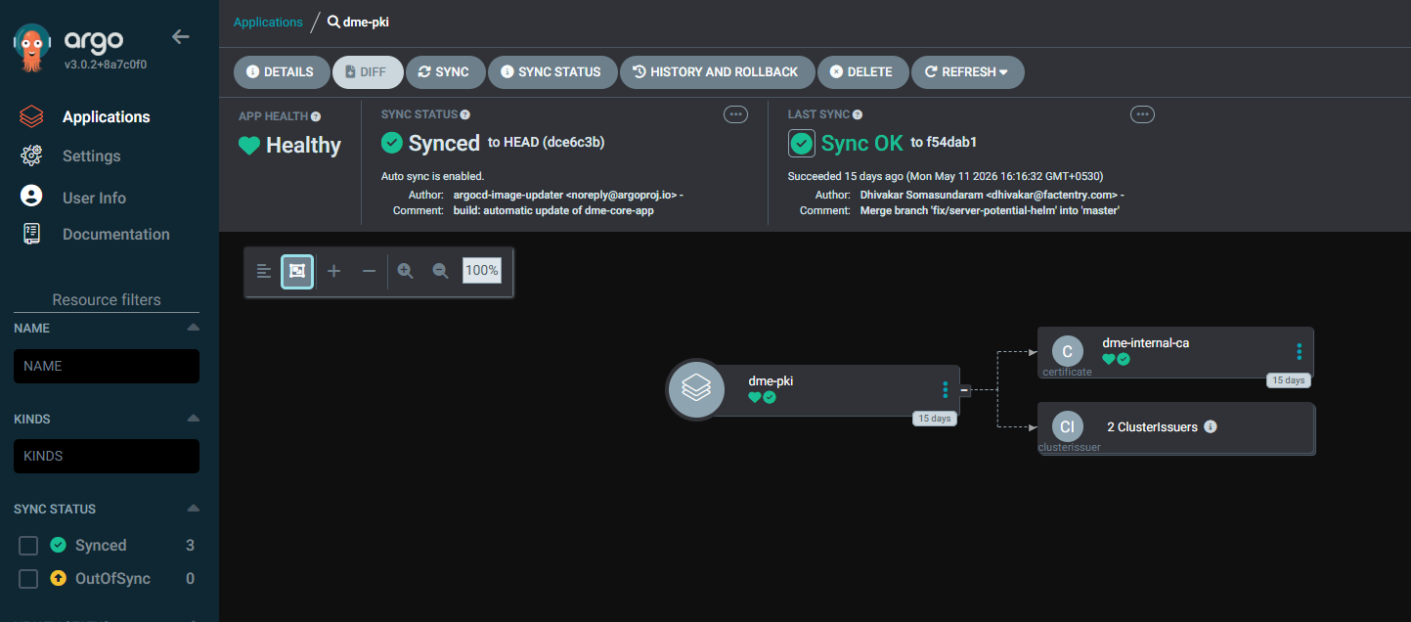1411x622 pixels.
Task: Click the SYNC button
Action: pyautogui.click(x=444, y=72)
